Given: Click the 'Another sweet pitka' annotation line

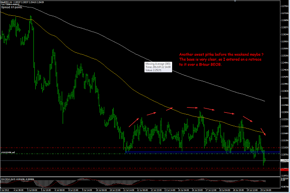Looking at the screenshot, I should (x=221, y=55).
